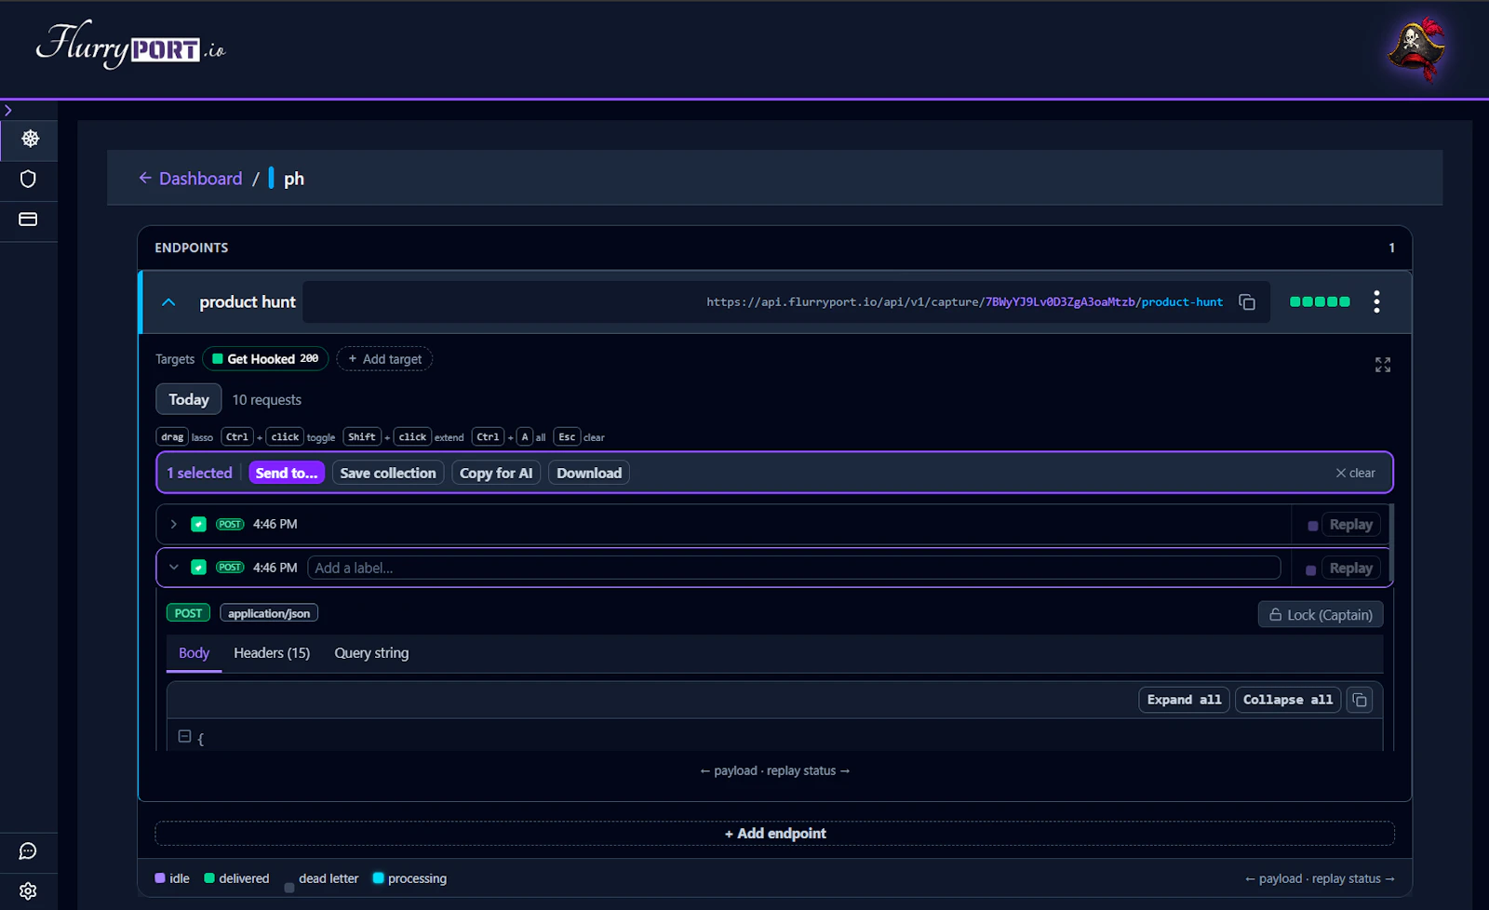Viewport: 1489px width, 910px height.
Task: Click the green status indicator dots
Action: 1320,301
